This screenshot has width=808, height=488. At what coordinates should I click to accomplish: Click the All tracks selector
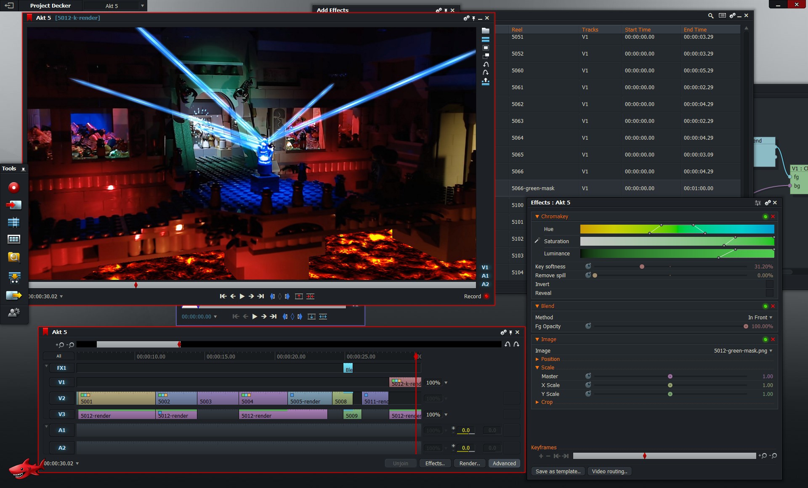[59, 356]
